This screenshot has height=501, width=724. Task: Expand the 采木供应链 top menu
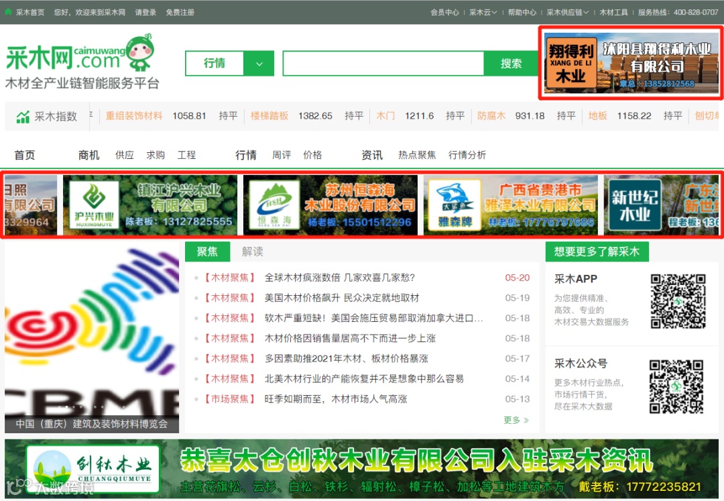568,13
